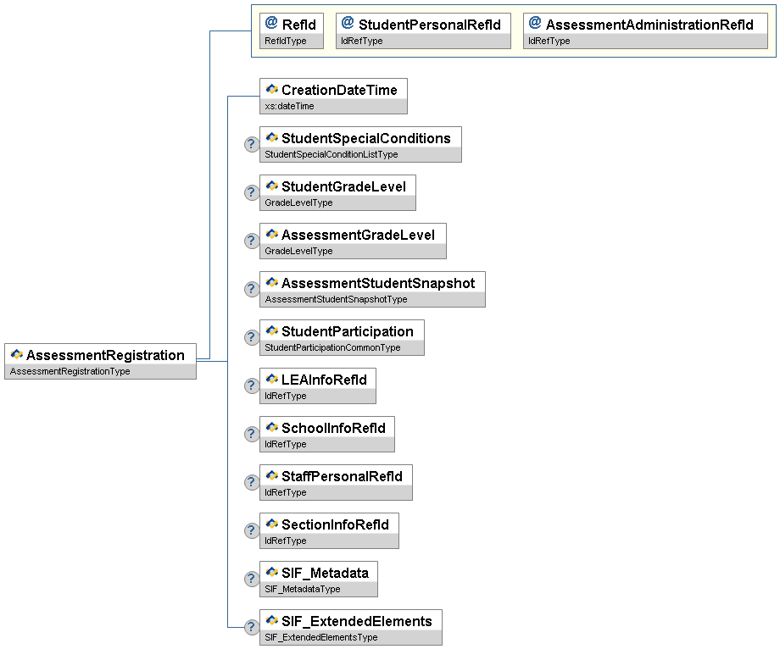
Task: Select the AssessmentAdministrationRefId attribute
Action: coord(649,25)
